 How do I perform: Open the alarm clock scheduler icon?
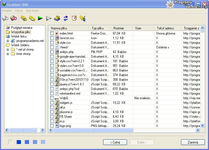[74, 18]
